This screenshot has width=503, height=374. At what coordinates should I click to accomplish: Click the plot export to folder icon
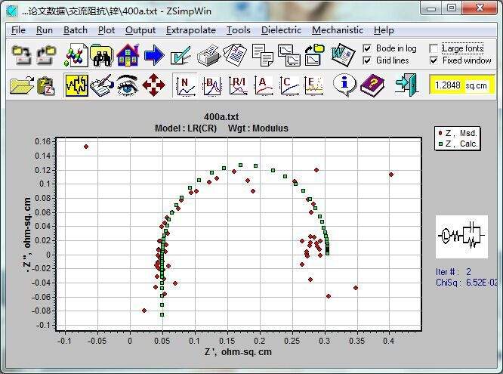pos(314,55)
